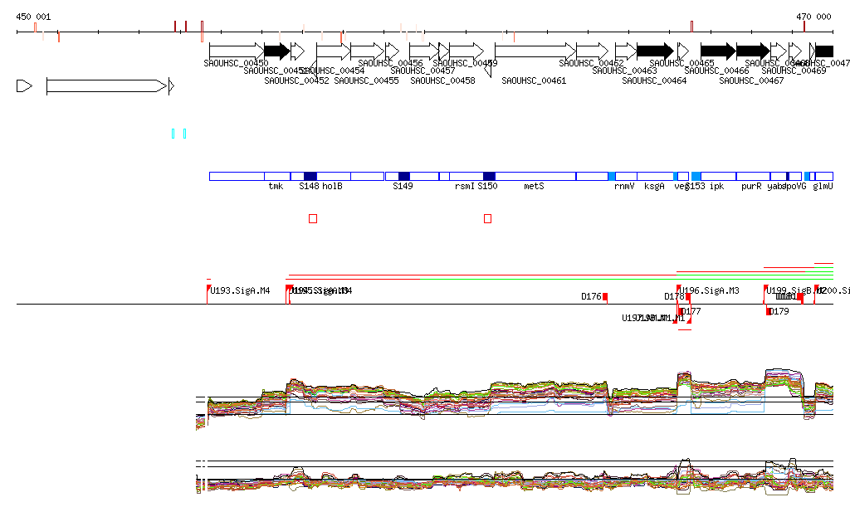Click the SAOUHSC_00462 white gene arrow
Screen dimensions: 850x507
click(x=592, y=51)
